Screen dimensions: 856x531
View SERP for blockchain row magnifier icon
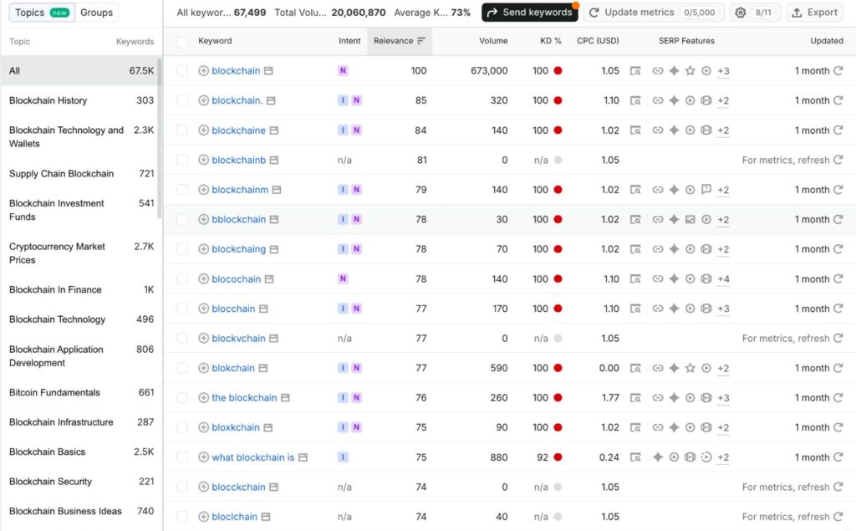[x=635, y=70]
